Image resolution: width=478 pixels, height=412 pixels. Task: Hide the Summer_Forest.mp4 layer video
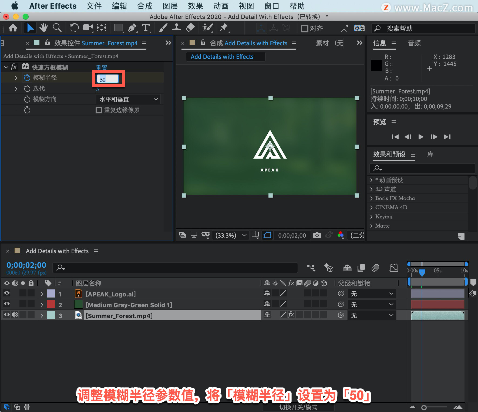[x=7, y=315]
